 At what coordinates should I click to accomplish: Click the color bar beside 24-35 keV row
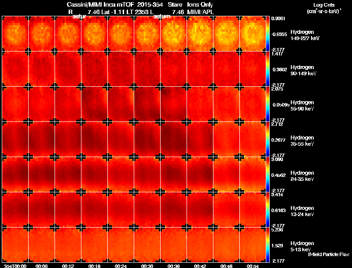click(x=268, y=175)
